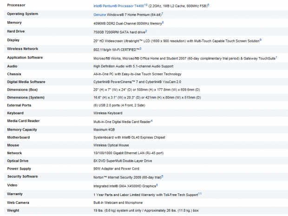Click the Display row label
Image resolution: width=288 pixels, height=216 pixels.
pyautogui.click(x=13, y=40)
